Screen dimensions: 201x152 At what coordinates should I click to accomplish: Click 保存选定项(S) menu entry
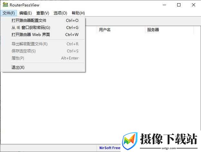43,51
